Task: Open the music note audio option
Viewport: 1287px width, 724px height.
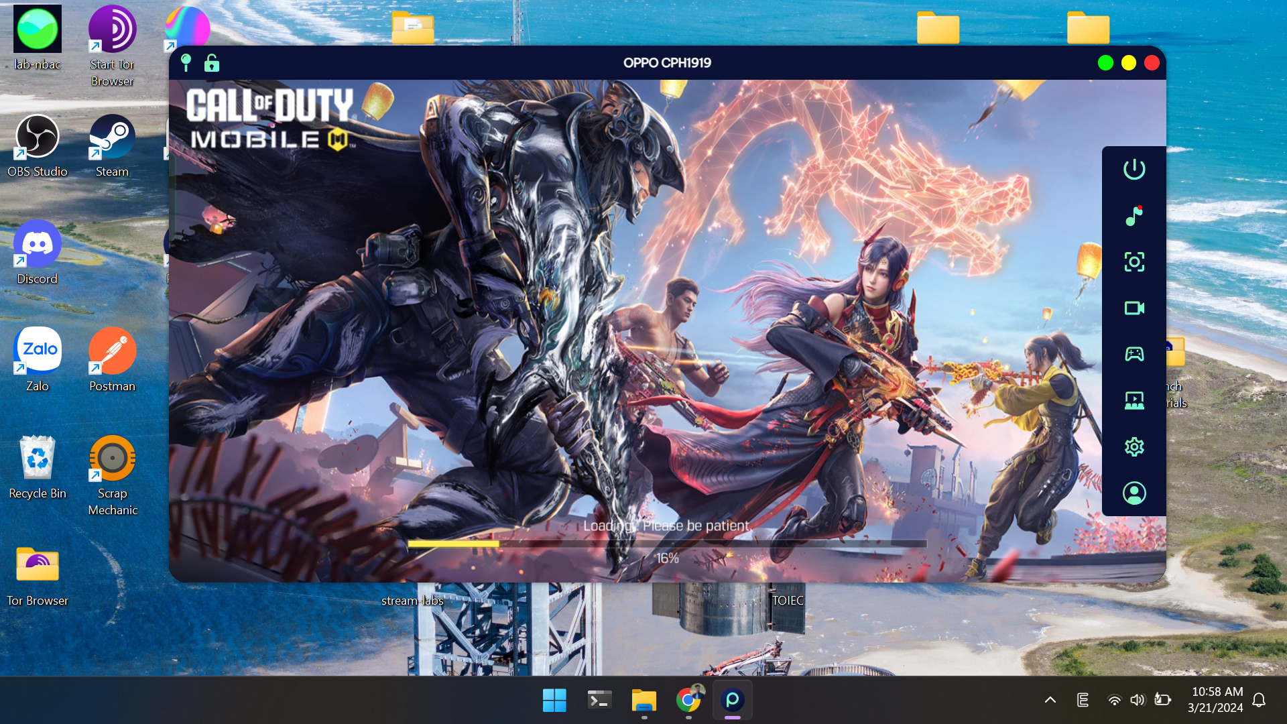Action: (x=1134, y=215)
